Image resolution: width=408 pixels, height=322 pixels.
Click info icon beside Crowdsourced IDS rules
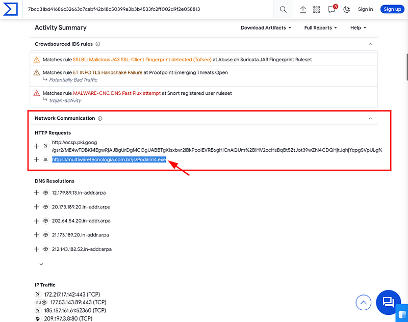click(x=98, y=44)
